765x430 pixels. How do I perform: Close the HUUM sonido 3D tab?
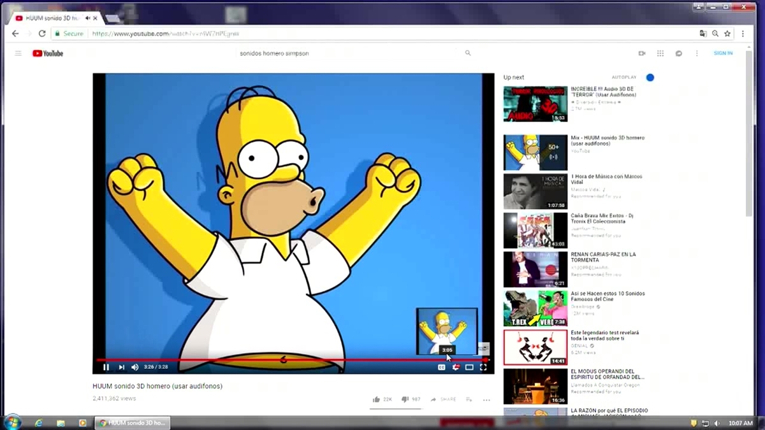coord(95,18)
